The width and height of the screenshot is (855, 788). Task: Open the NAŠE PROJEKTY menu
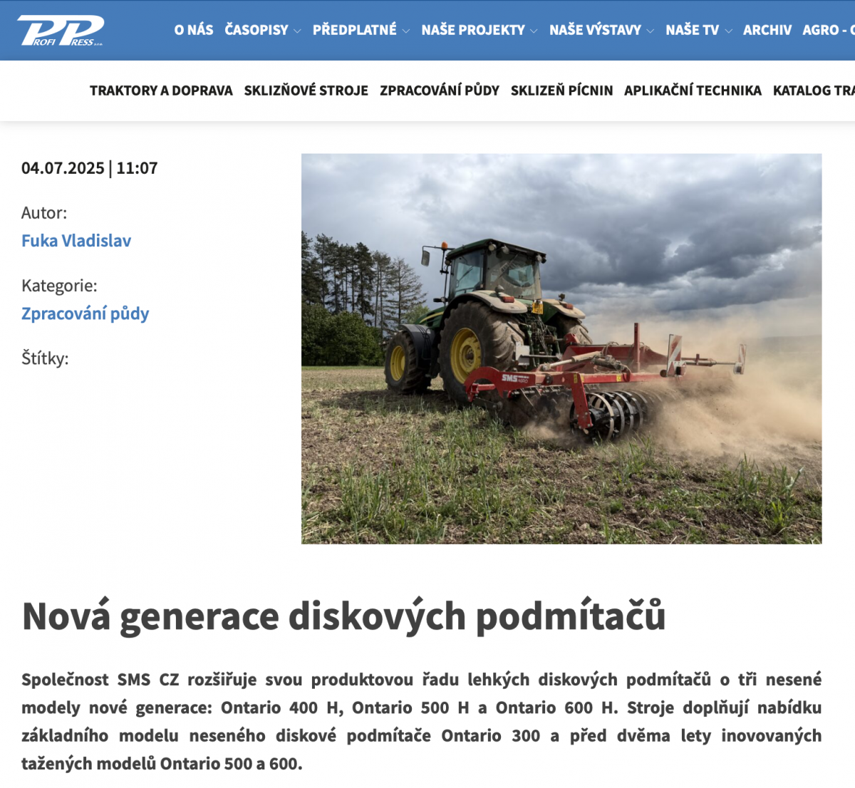[473, 30]
